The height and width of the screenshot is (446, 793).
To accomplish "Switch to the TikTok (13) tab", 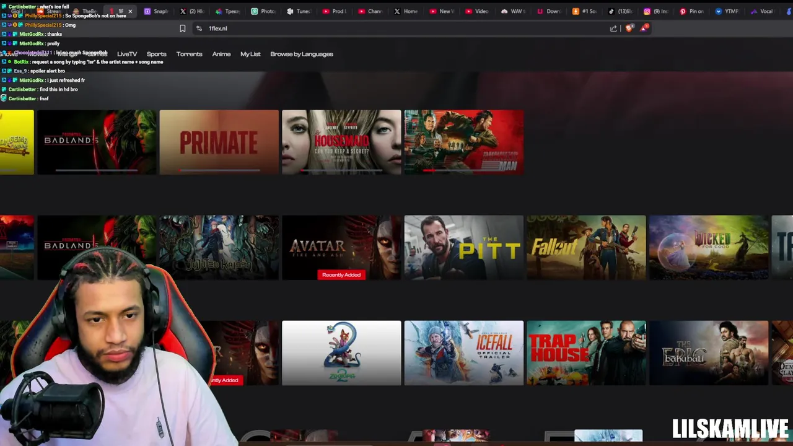I will [621, 11].
